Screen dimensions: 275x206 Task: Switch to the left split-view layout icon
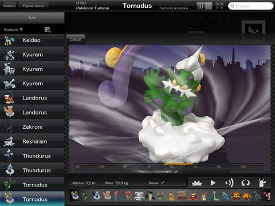pos(201,6)
